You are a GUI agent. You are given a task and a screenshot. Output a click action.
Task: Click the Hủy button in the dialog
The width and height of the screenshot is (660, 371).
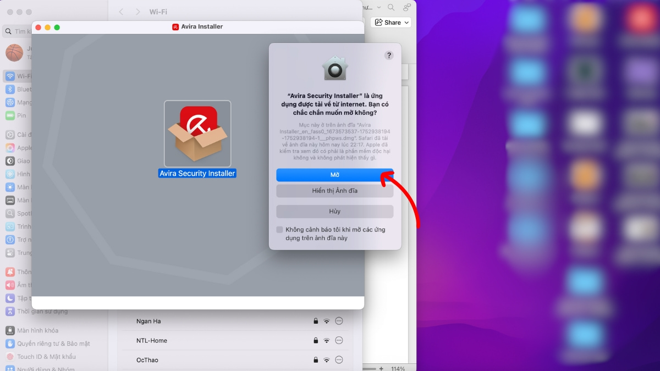click(334, 212)
